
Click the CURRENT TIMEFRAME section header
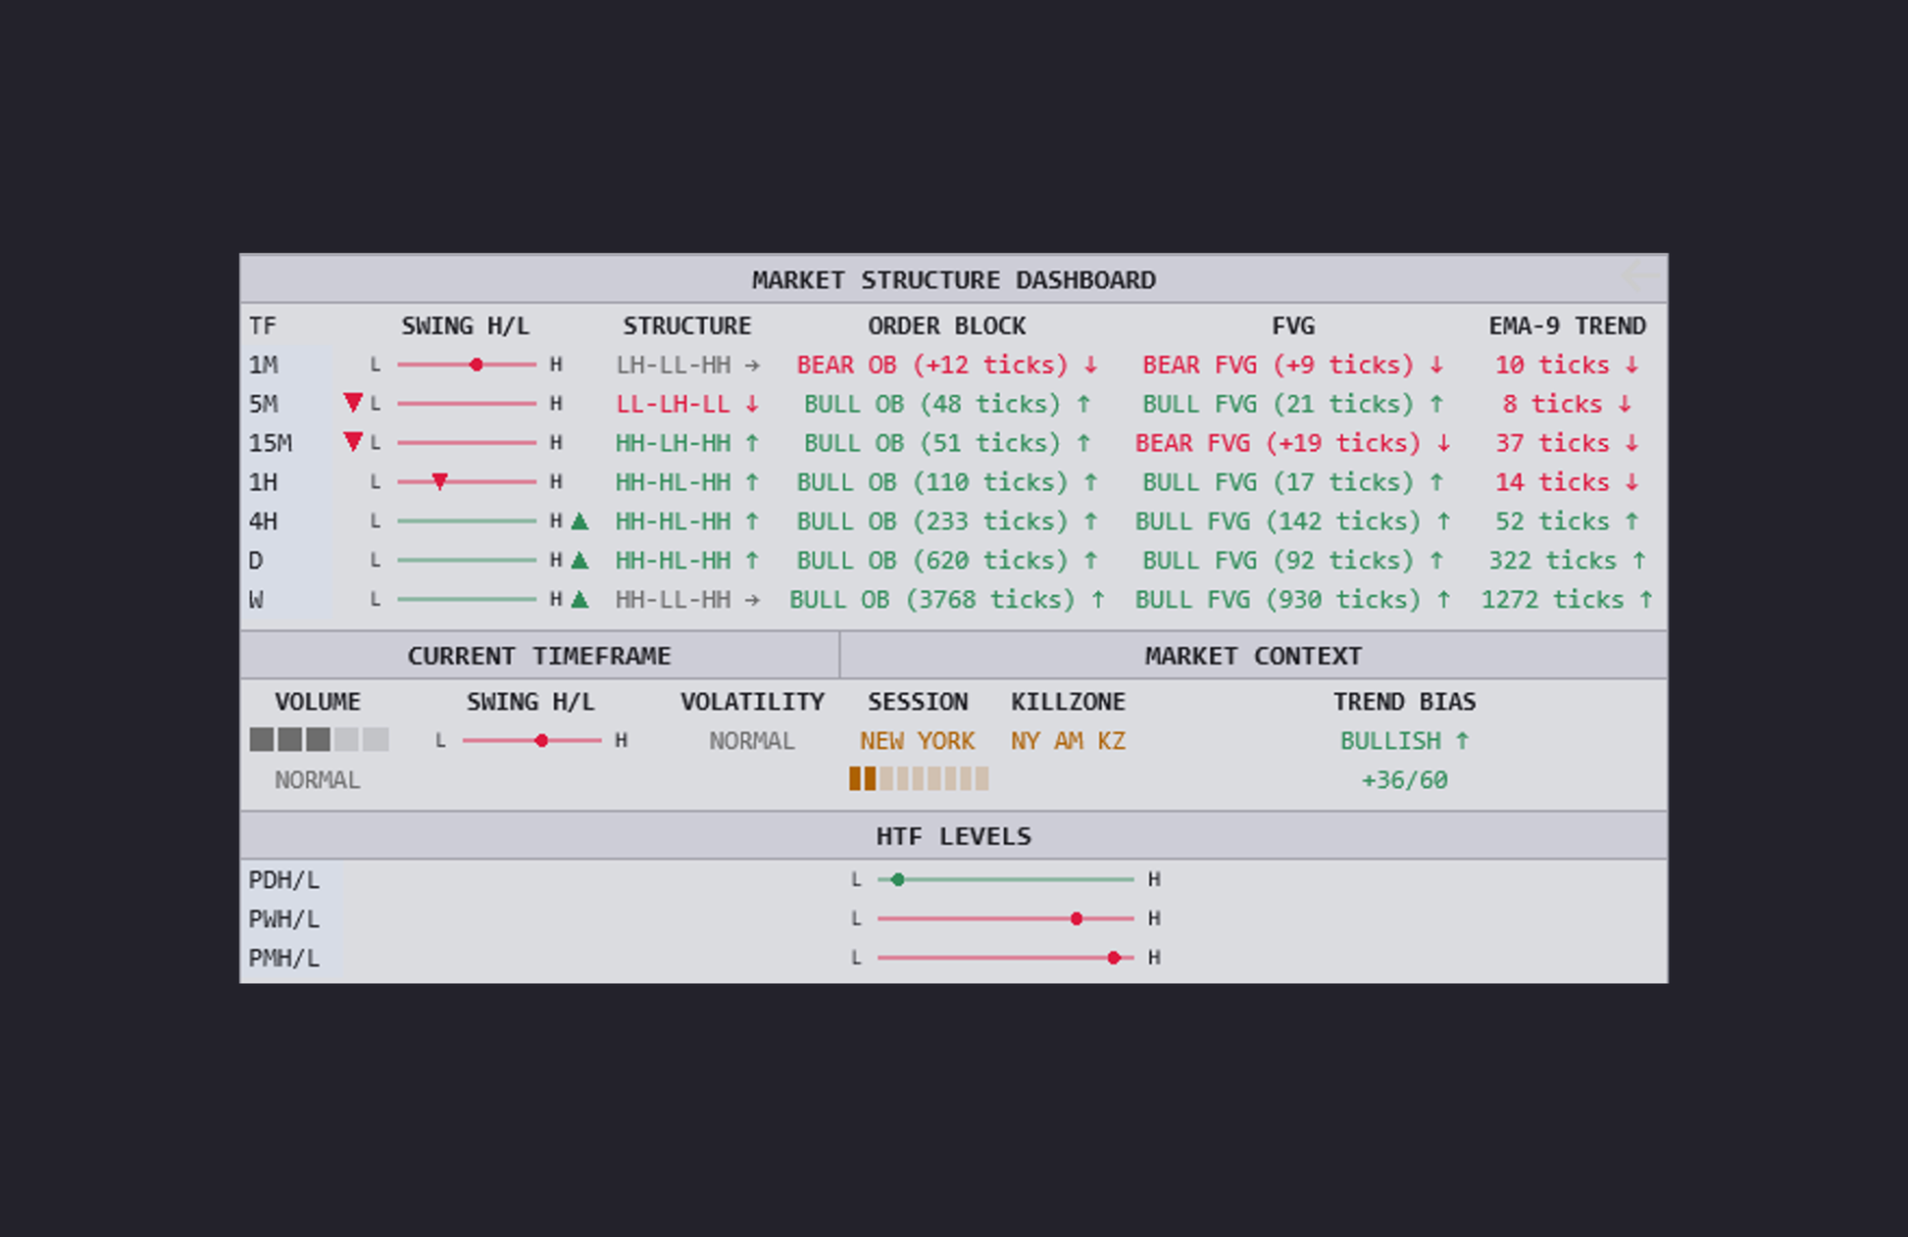(x=539, y=656)
